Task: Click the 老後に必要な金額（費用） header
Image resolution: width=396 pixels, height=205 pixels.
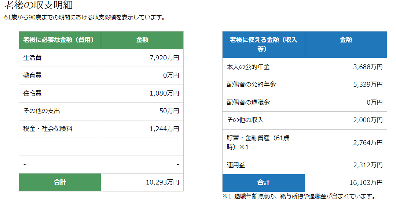Action: pos(60,40)
